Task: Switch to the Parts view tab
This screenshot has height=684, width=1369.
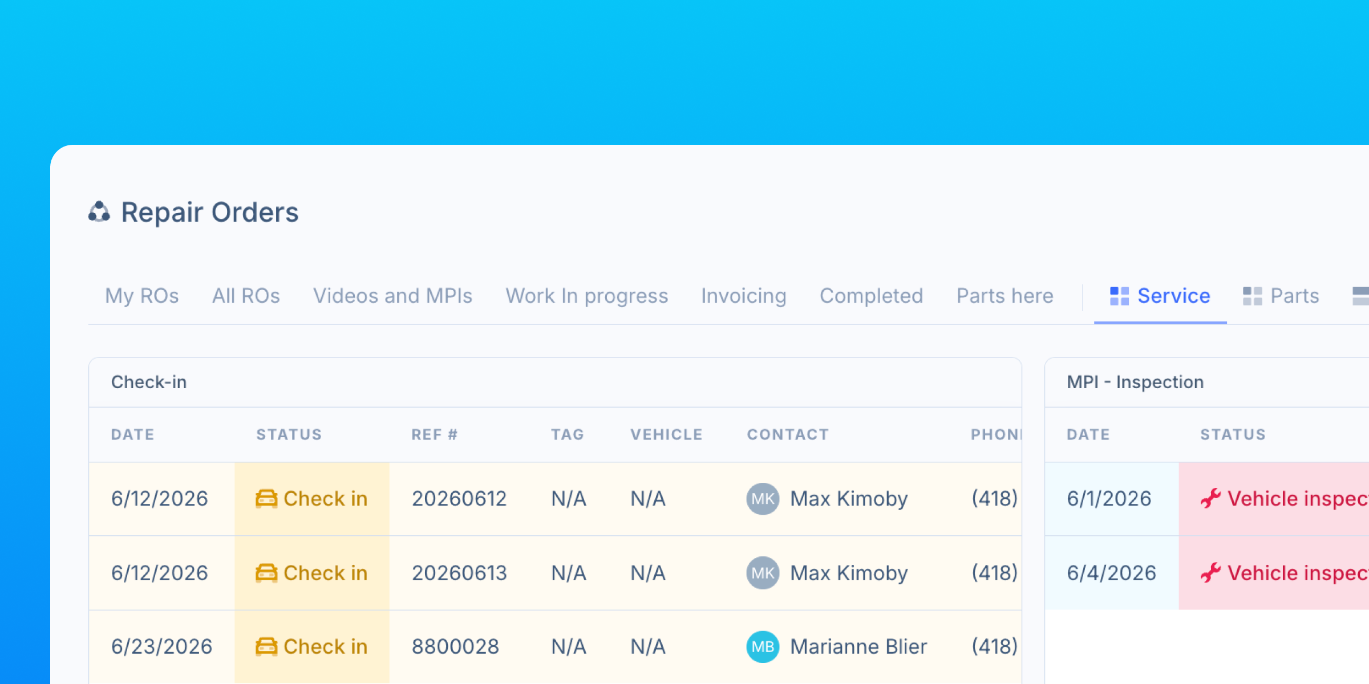Action: tap(1281, 296)
